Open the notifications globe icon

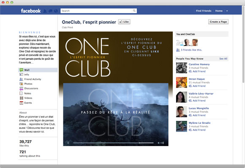pyautogui.click(x=56, y=11)
